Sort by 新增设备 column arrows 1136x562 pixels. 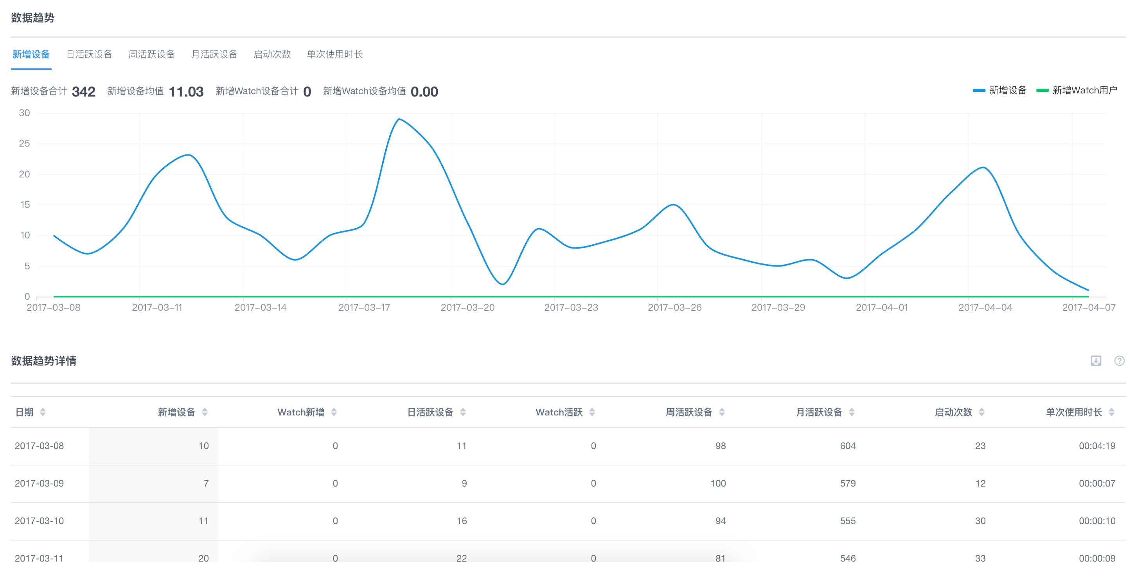pyautogui.click(x=205, y=412)
